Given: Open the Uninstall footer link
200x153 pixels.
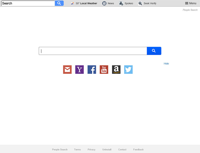Looking at the screenshot, I should tap(107, 149).
